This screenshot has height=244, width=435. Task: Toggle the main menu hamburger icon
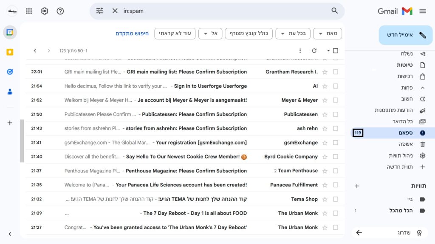(x=423, y=11)
